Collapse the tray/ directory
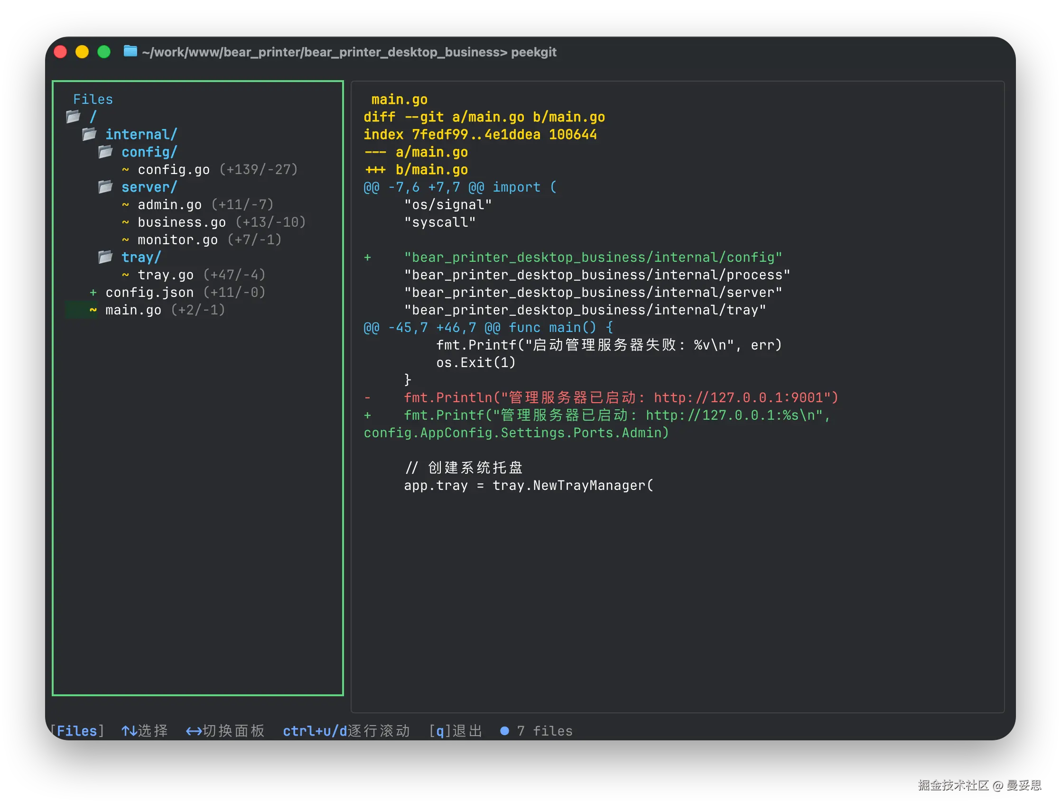This screenshot has height=811, width=1061. pos(140,258)
